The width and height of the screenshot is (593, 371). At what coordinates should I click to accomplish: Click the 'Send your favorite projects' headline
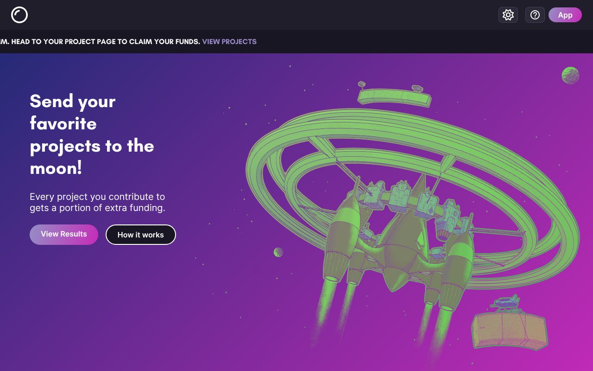[92, 134]
